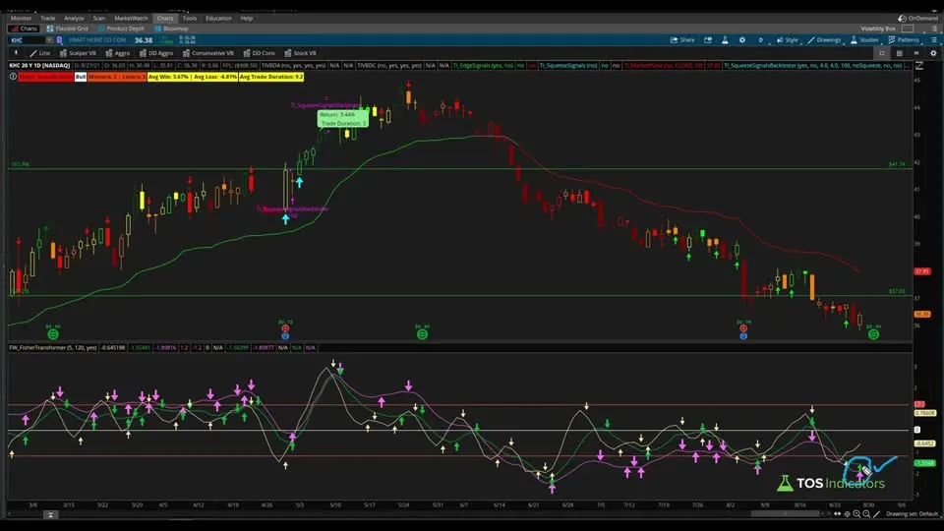Open the list menu icon after Patterns

click(x=934, y=39)
